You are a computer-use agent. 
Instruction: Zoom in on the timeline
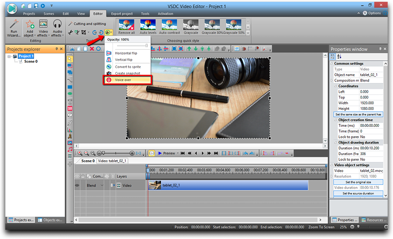80,153
